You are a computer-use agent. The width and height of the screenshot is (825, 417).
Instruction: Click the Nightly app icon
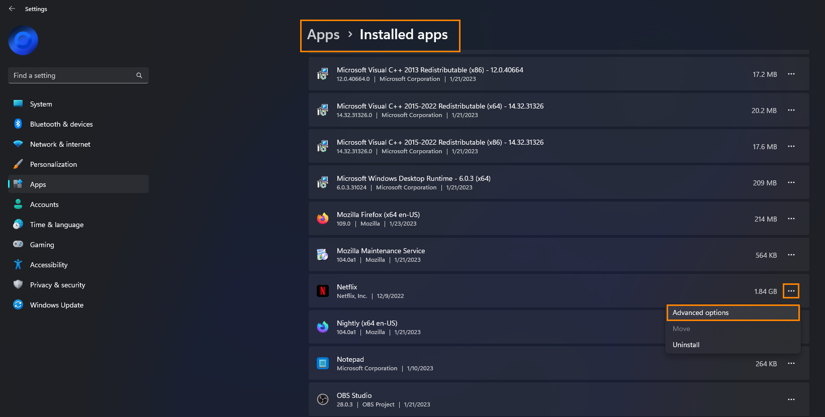pyautogui.click(x=323, y=327)
